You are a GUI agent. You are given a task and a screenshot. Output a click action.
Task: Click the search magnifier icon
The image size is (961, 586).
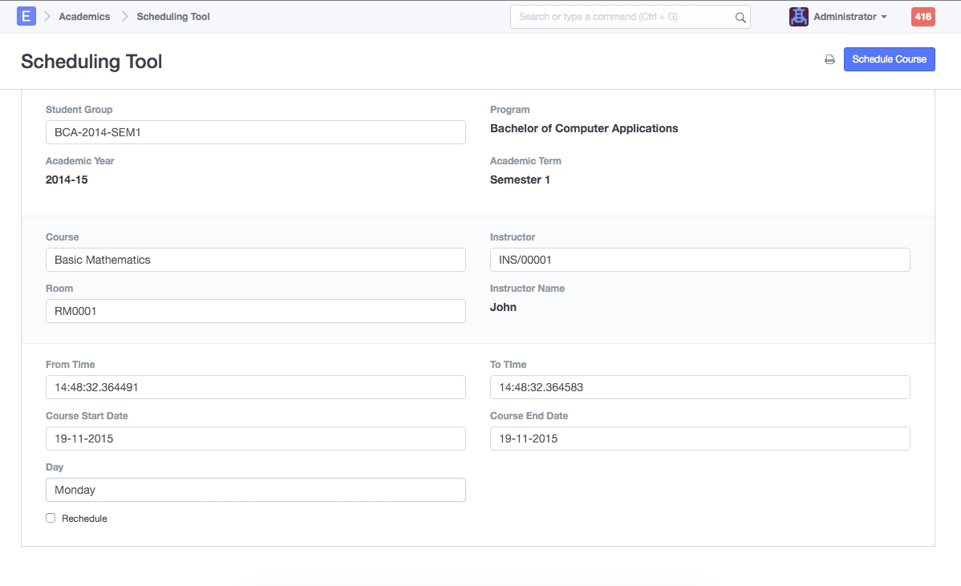740,17
